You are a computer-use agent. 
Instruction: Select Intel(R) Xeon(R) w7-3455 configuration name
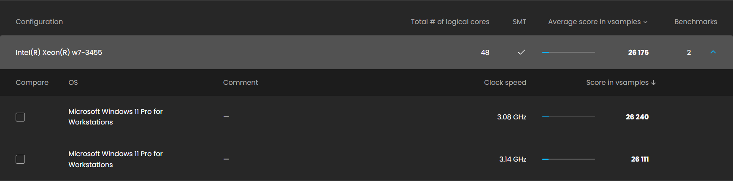tap(59, 52)
